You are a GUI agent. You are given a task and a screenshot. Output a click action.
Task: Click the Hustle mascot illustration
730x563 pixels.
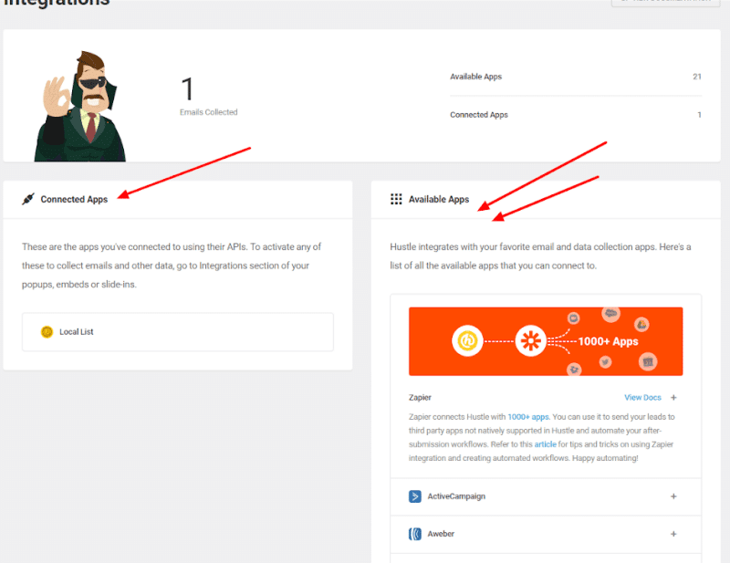click(x=80, y=106)
